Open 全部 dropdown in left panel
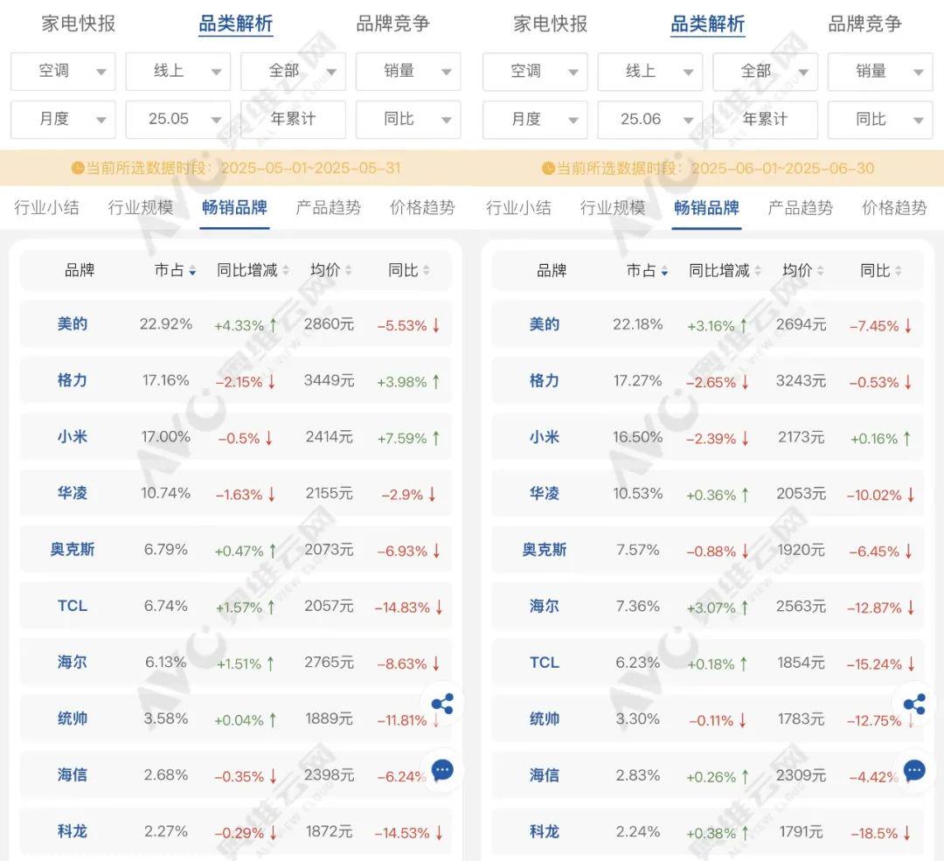Screen dimensions: 944x861 [x=293, y=71]
